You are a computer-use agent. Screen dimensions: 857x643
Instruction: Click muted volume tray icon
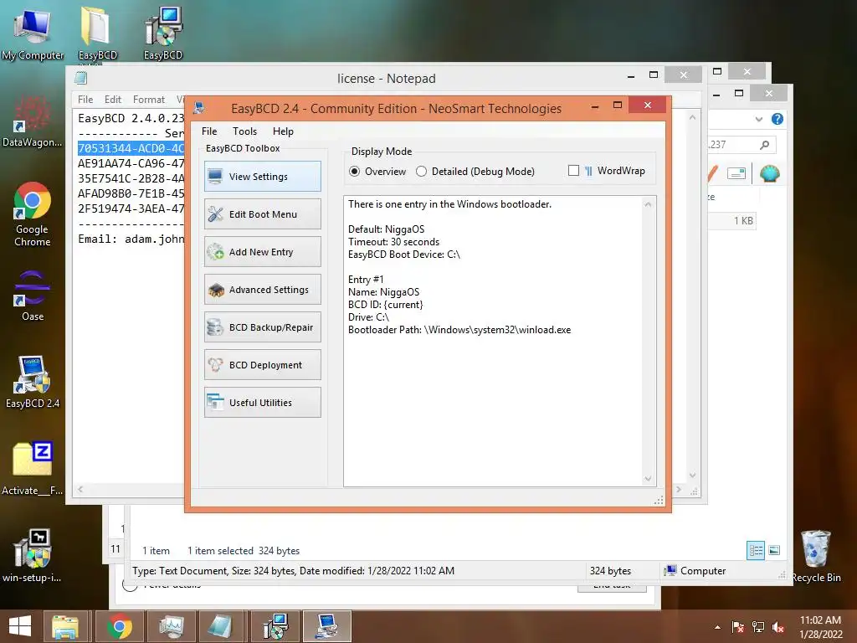pyautogui.click(x=778, y=627)
